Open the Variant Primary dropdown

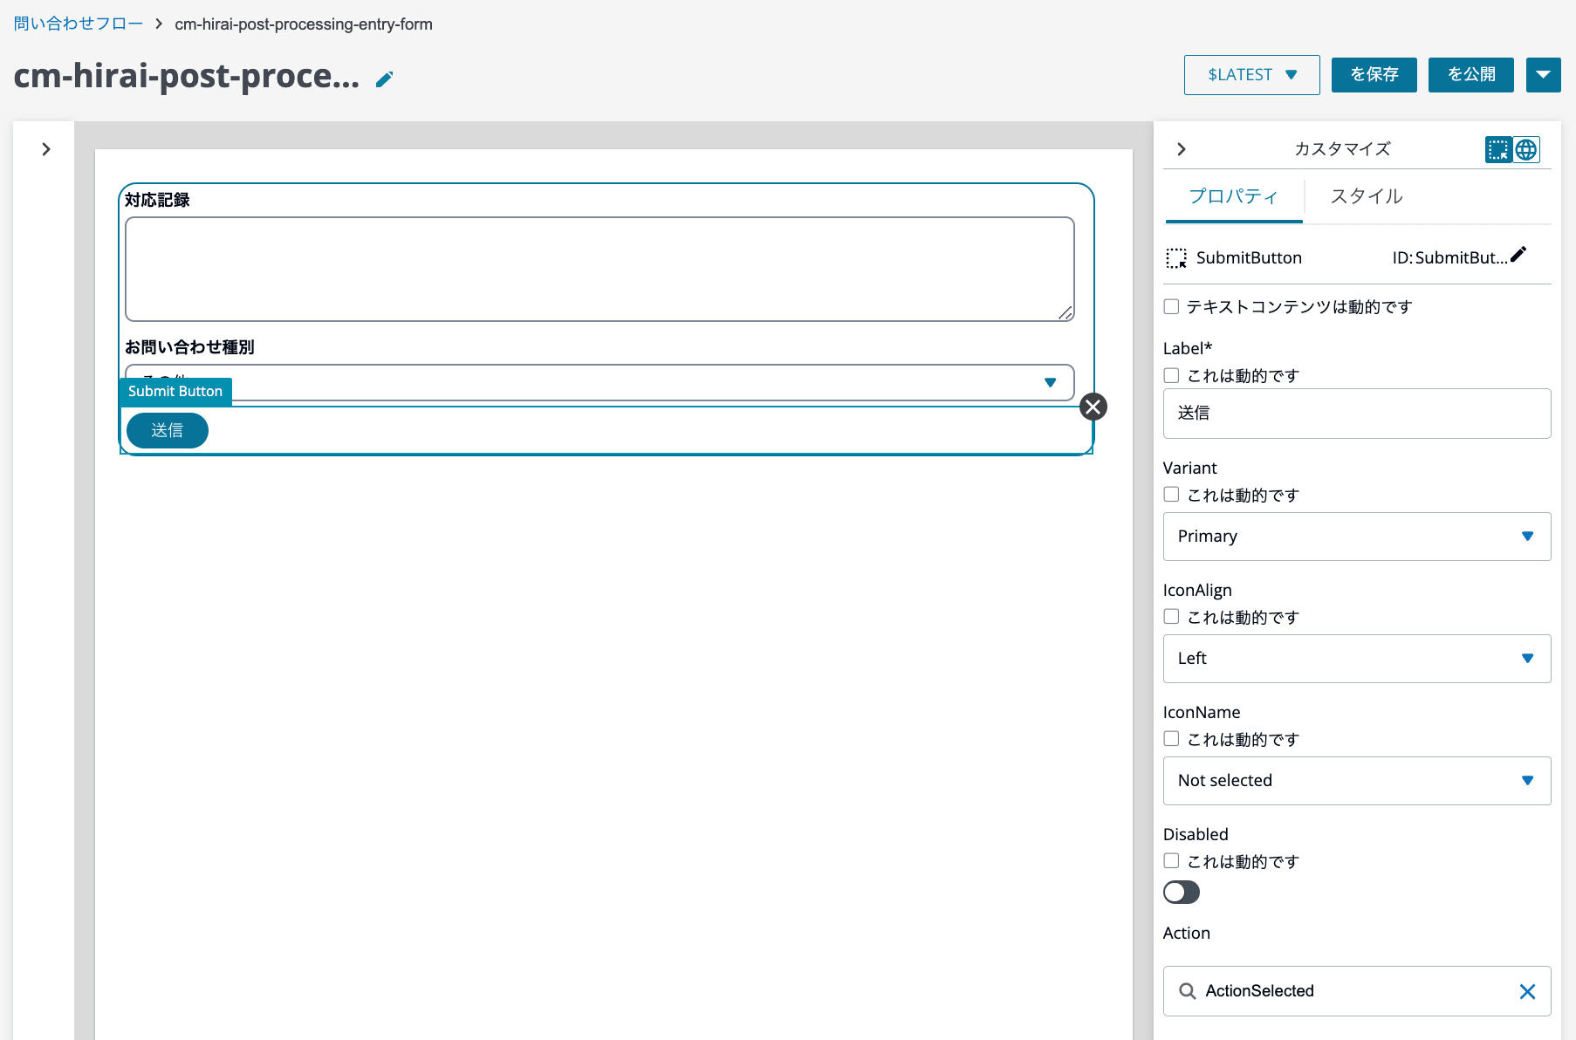pos(1357,537)
